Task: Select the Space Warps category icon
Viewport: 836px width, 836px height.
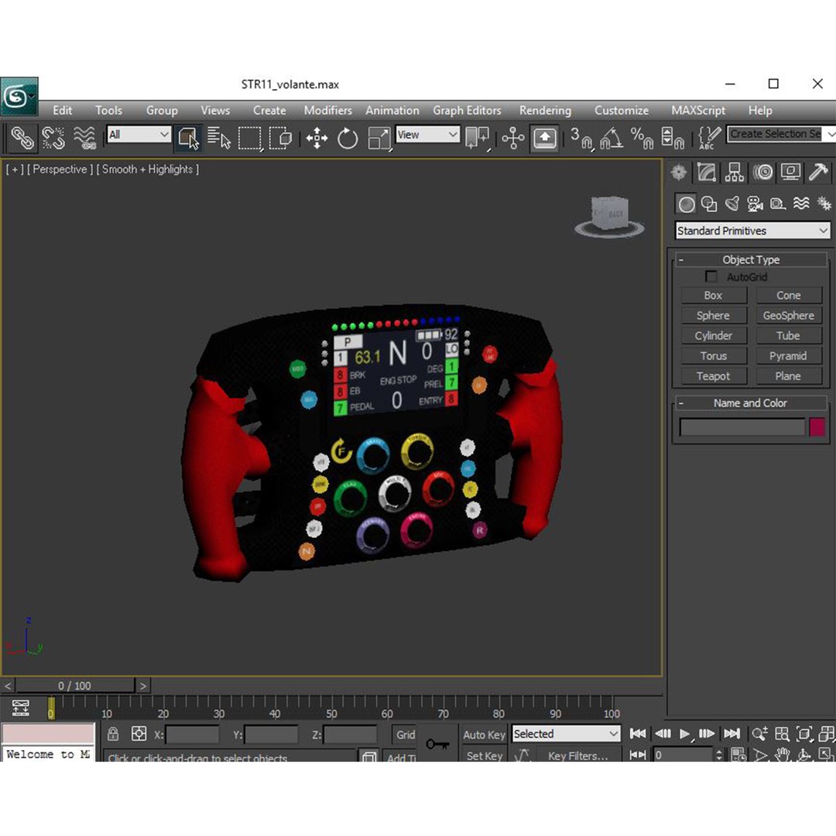Action: coord(801,204)
